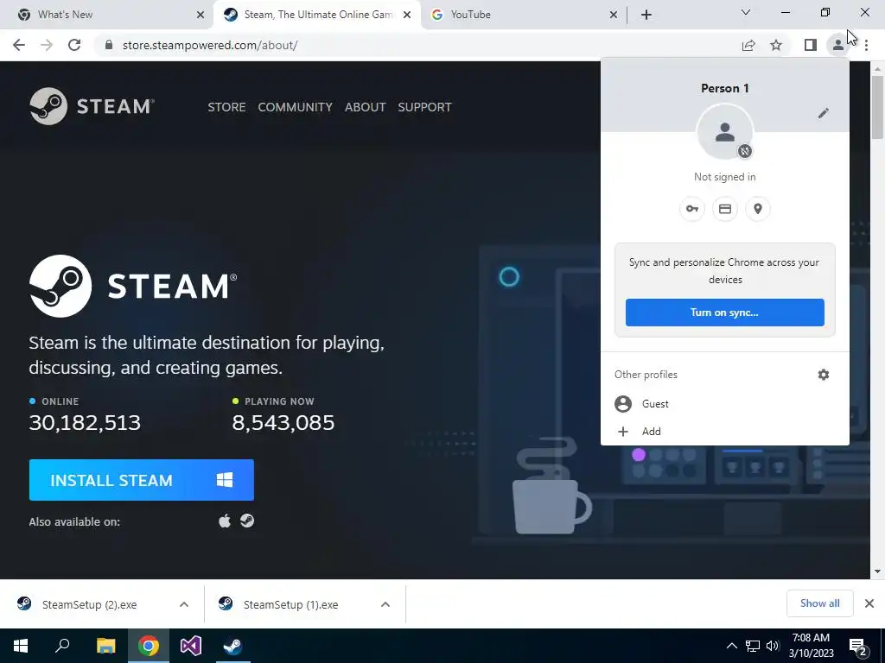Open the Chrome three-dot menu
Screen dimensions: 885x663
(x=866, y=45)
